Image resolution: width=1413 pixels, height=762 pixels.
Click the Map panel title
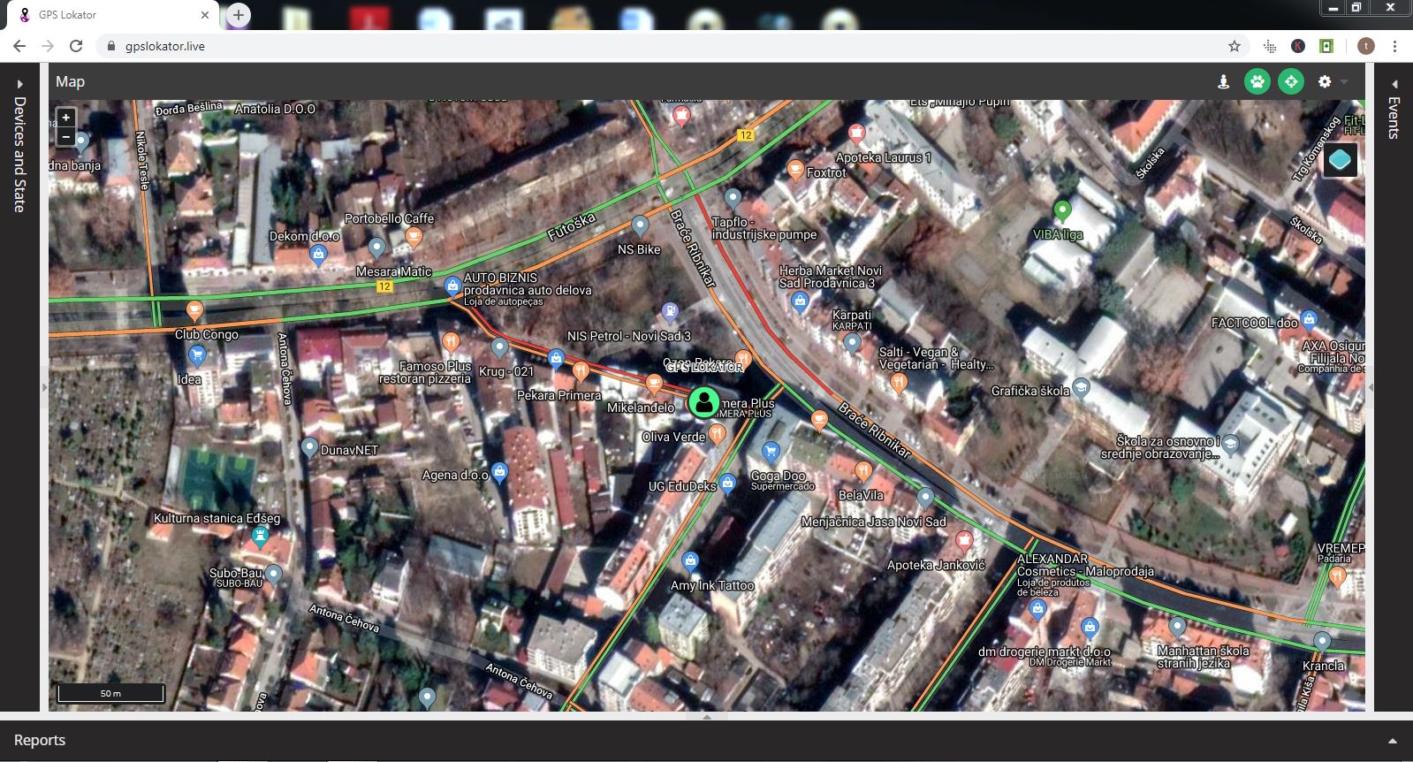point(70,81)
